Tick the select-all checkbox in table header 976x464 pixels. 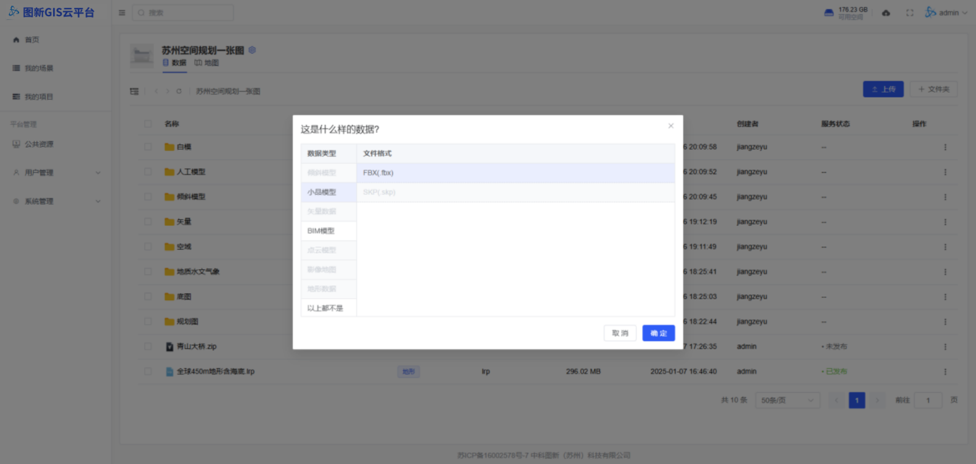(x=148, y=124)
